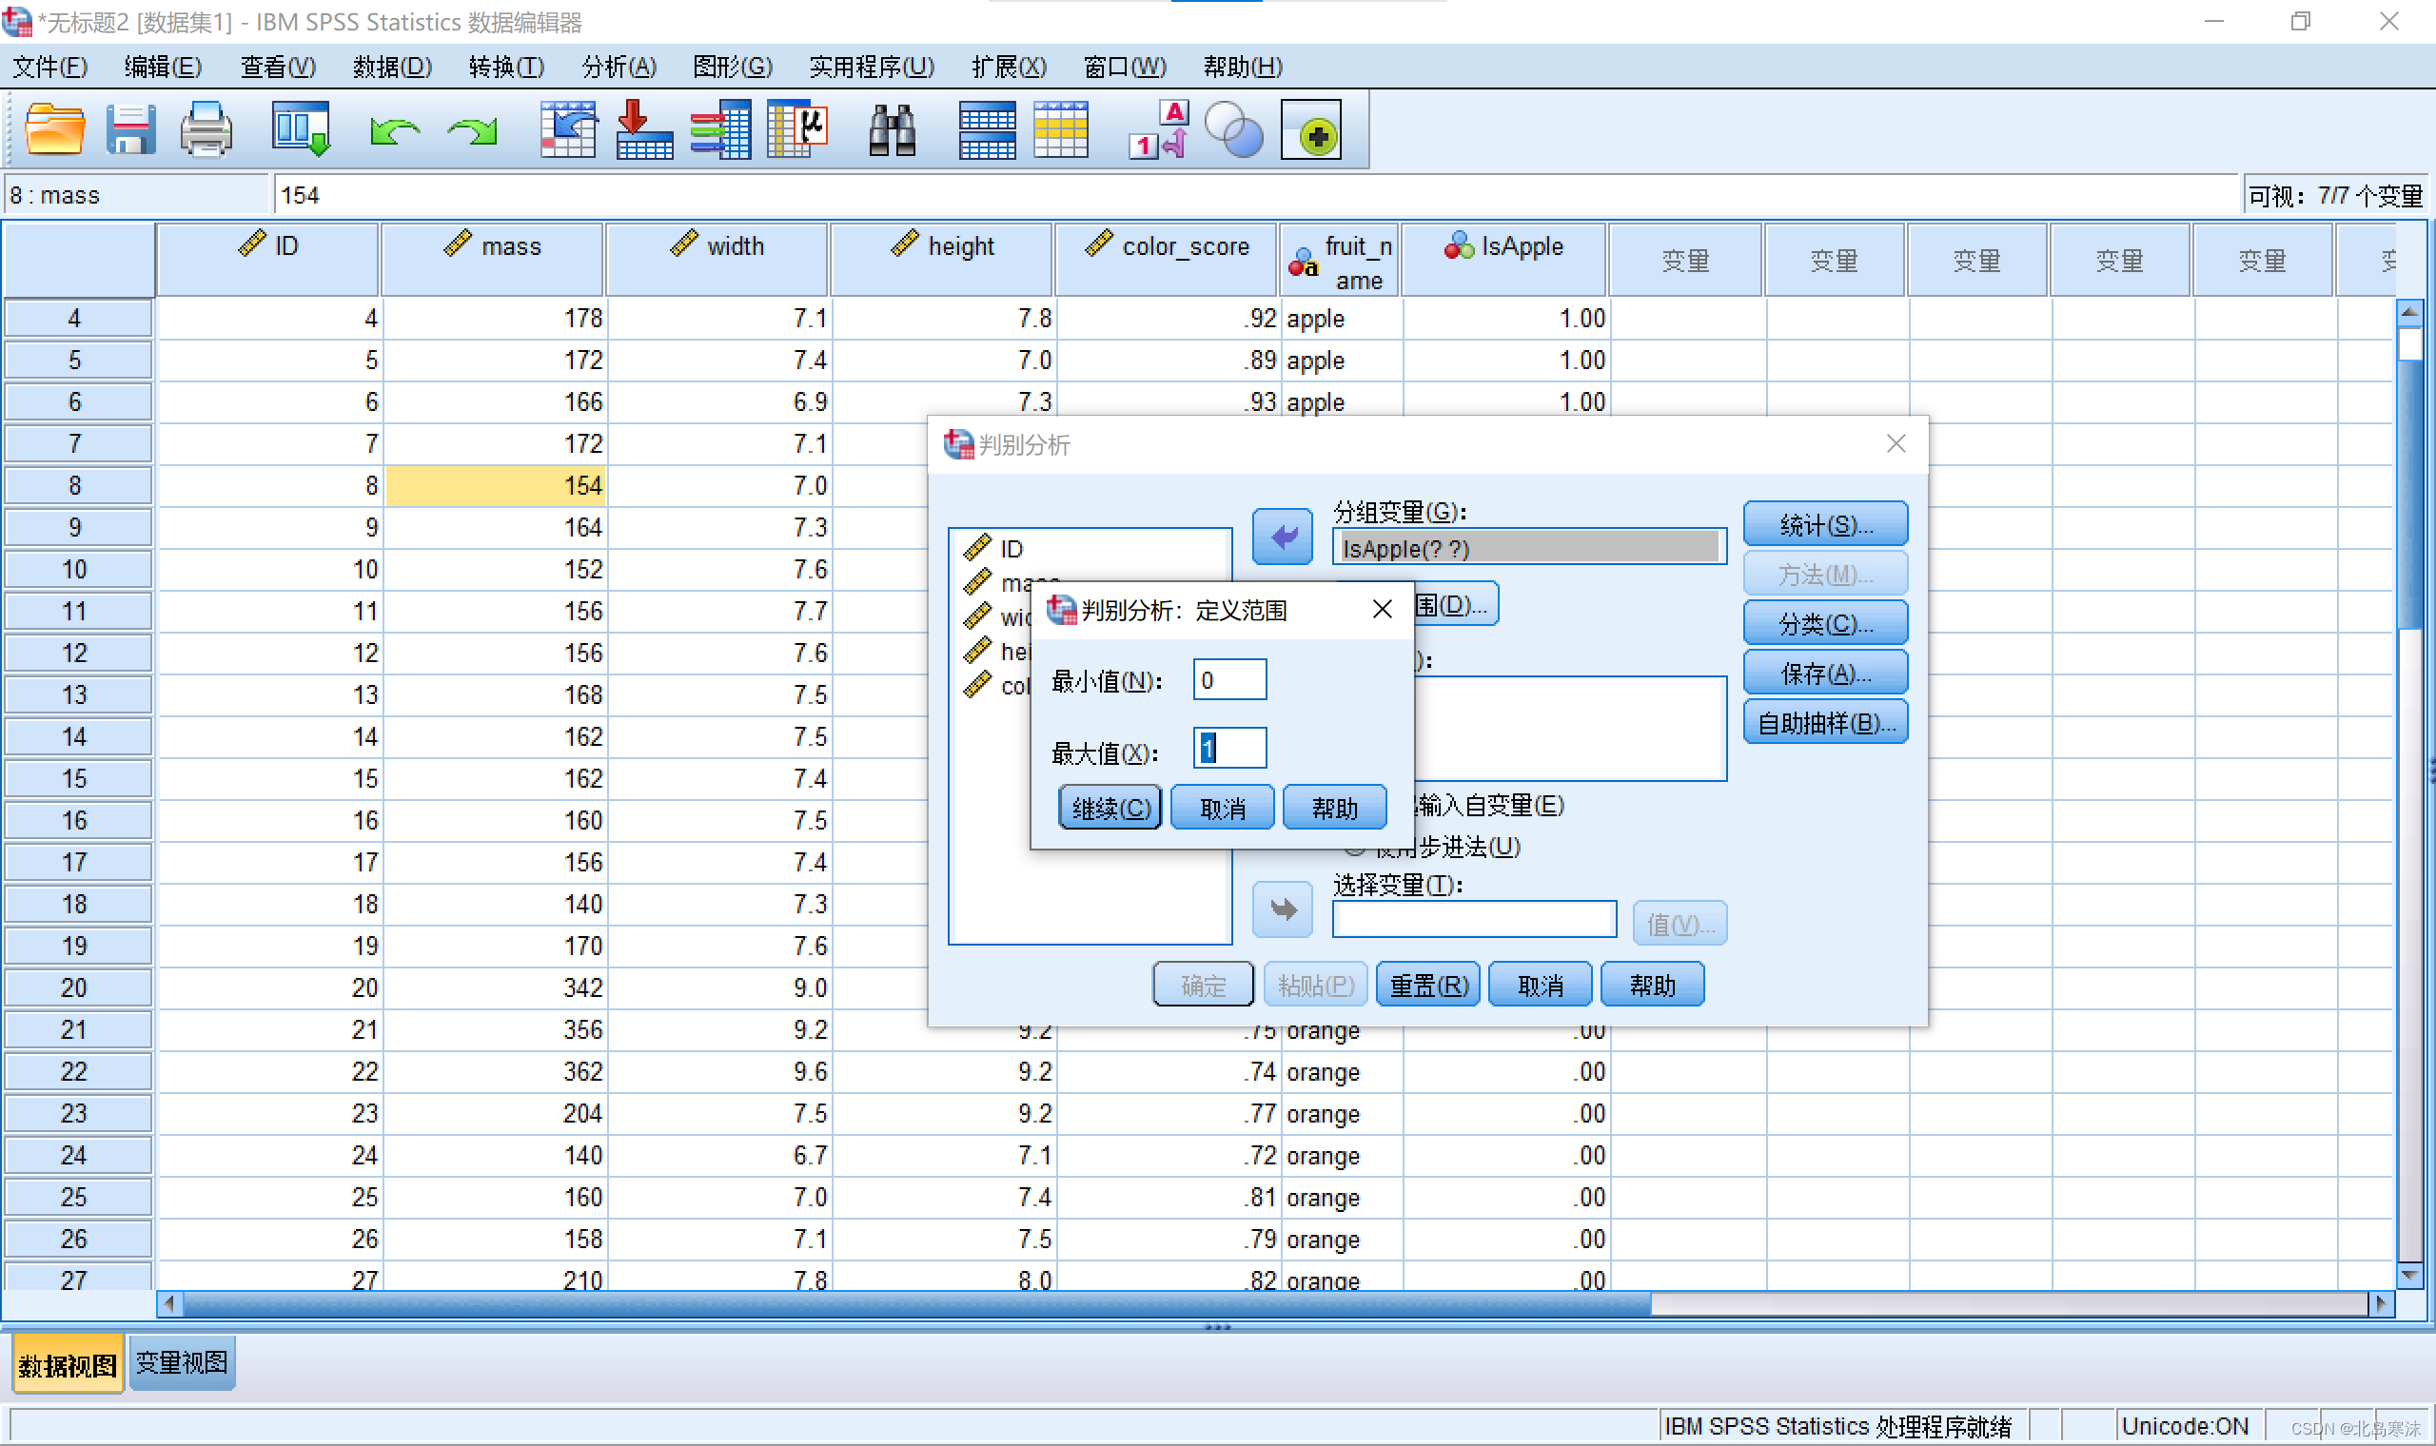This screenshot has width=2436, height=1446.
Task: Click the horizontal scrollbar right arrow
Action: coord(2382,1303)
